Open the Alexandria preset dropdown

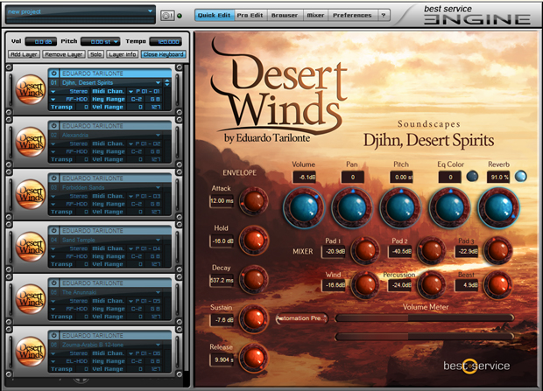(158, 135)
